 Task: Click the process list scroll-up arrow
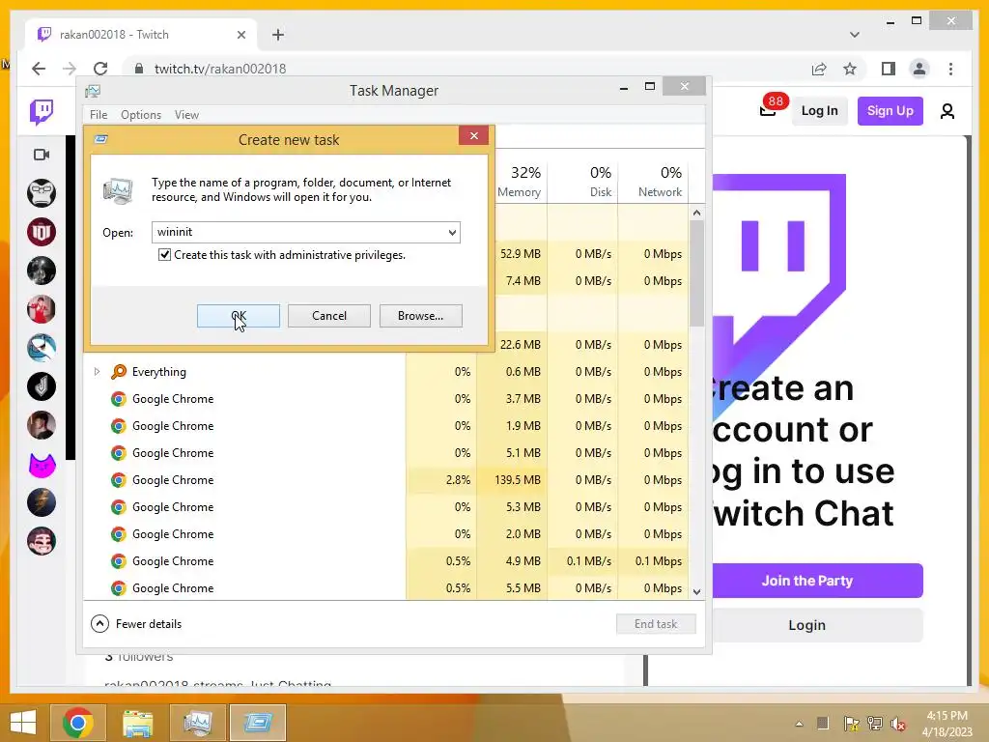(x=696, y=213)
